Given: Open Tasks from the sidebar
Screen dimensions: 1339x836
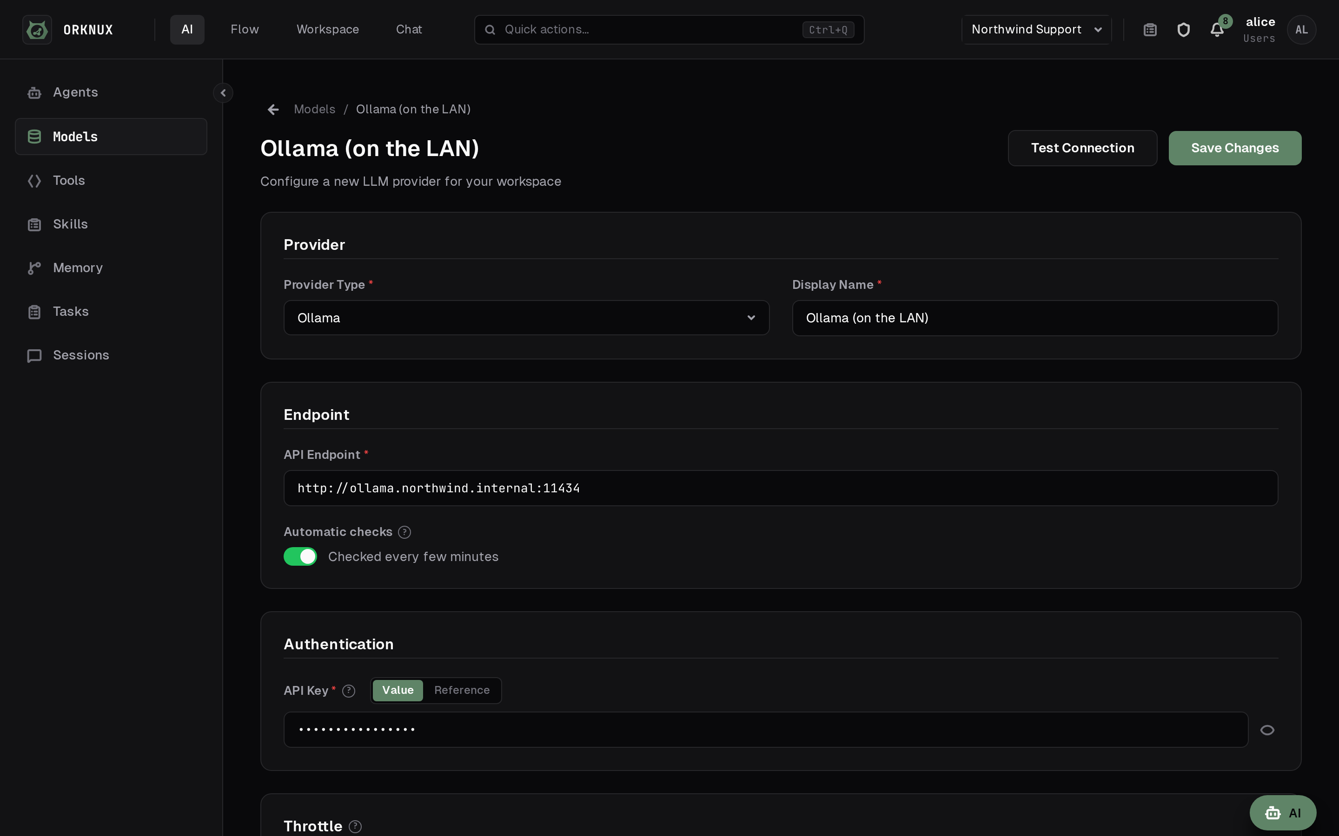Looking at the screenshot, I should coord(111,311).
